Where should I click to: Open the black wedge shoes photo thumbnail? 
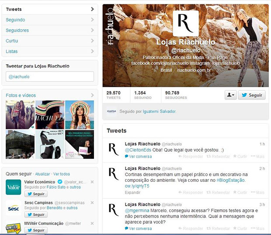(x=50, y=144)
